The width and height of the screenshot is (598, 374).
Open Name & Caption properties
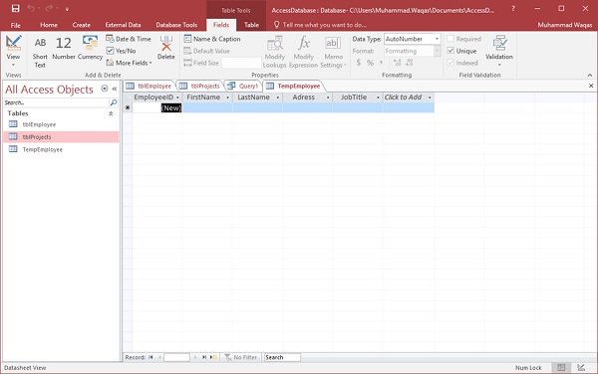point(212,39)
